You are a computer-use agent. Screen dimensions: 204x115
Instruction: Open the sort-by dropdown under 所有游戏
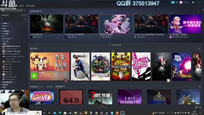coord(60,87)
